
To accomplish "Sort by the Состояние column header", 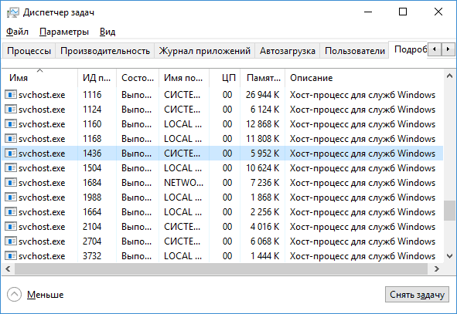I will coord(138,78).
